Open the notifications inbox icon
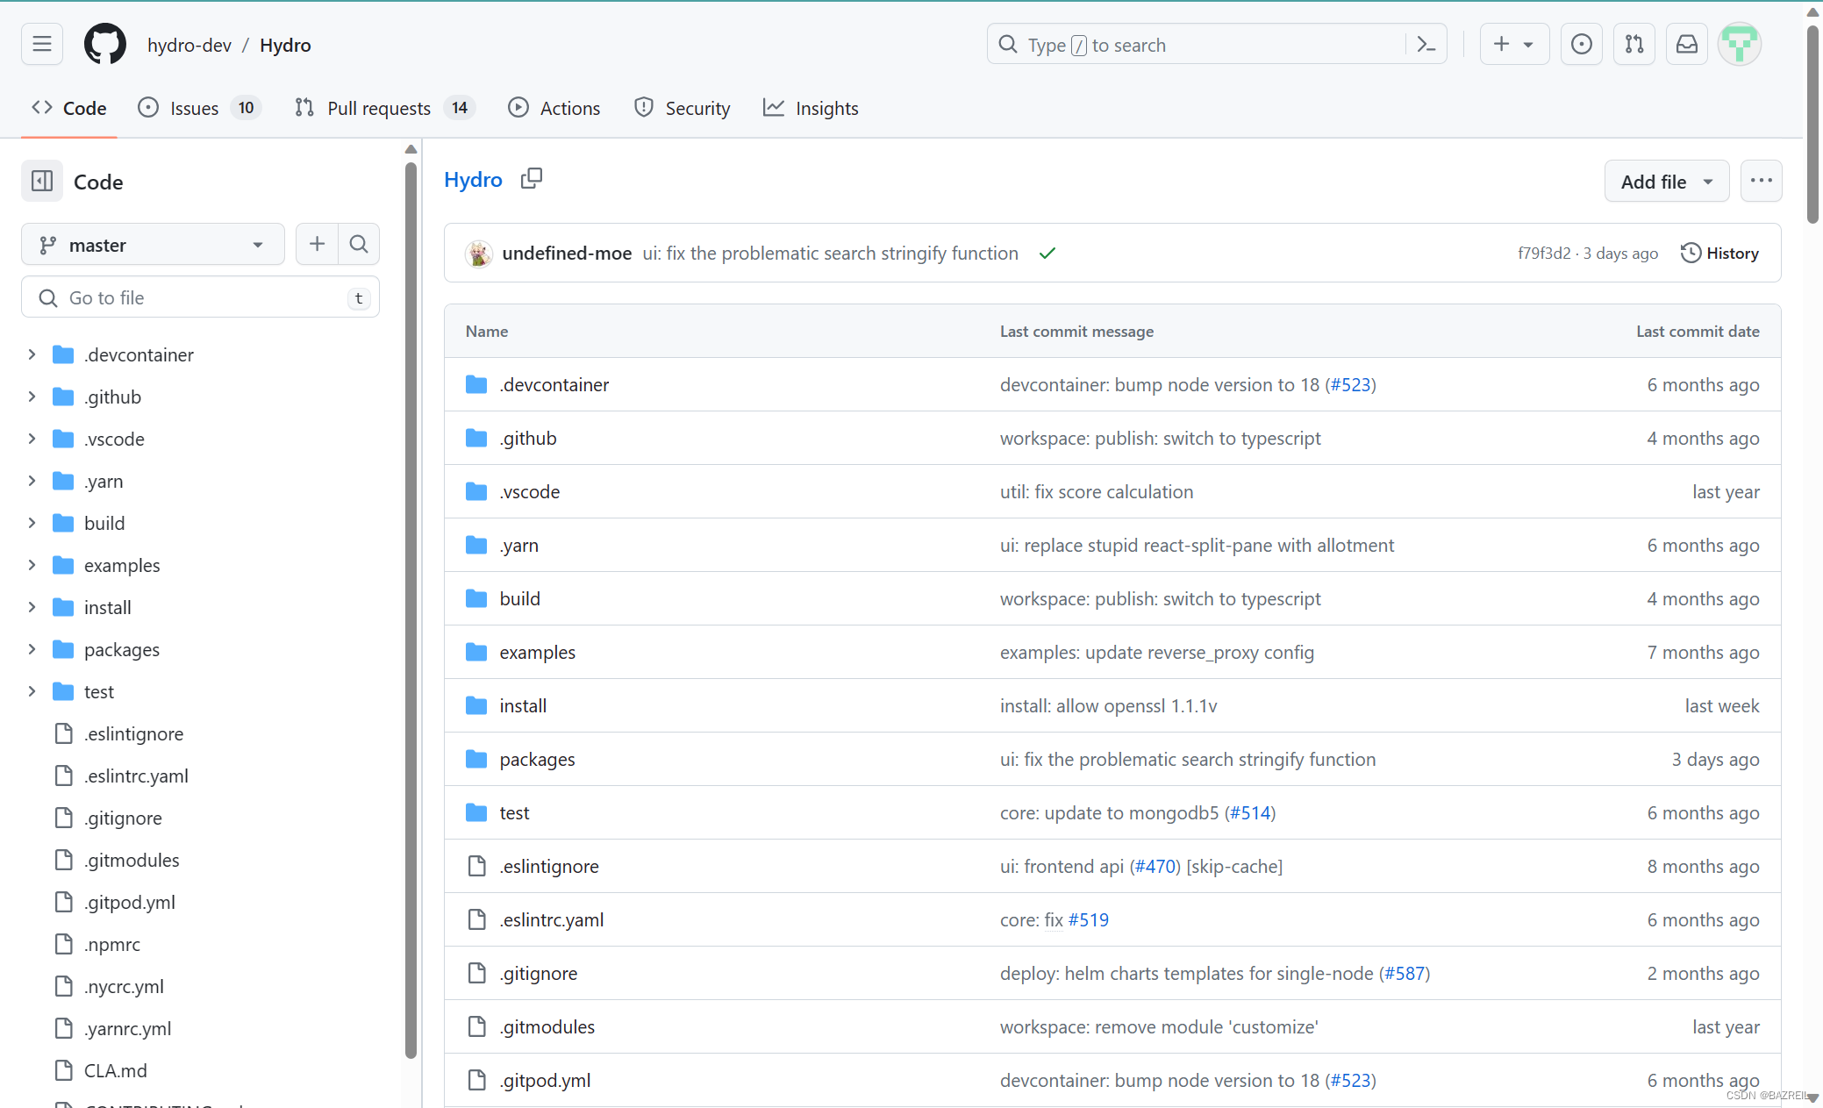Viewport: 1823px width, 1108px height. (1686, 44)
